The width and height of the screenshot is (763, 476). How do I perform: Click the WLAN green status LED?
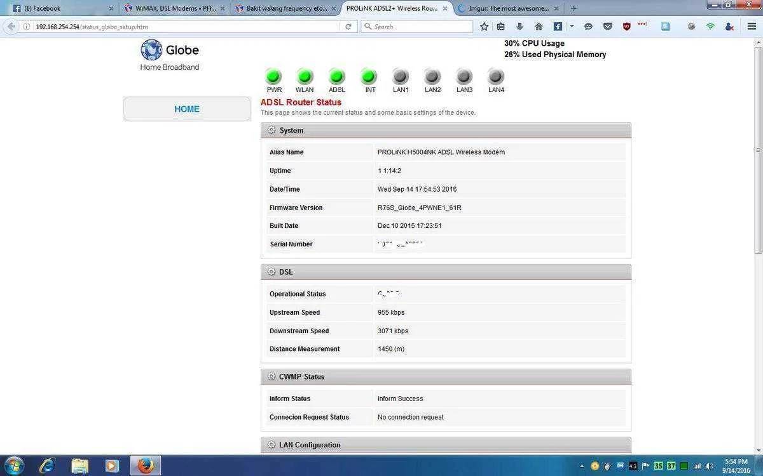pos(305,77)
